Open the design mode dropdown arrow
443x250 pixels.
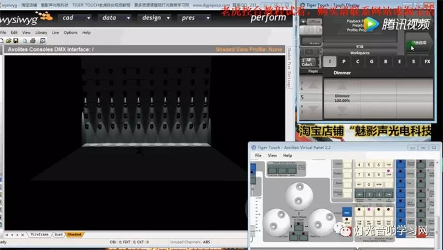[x=168, y=18]
